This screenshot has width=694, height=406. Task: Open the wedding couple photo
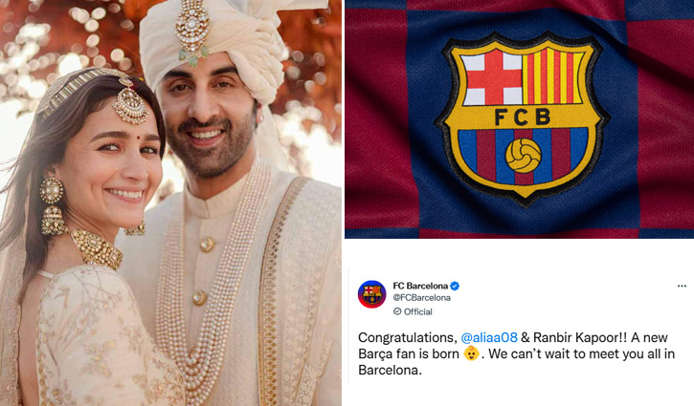click(x=170, y=203)
